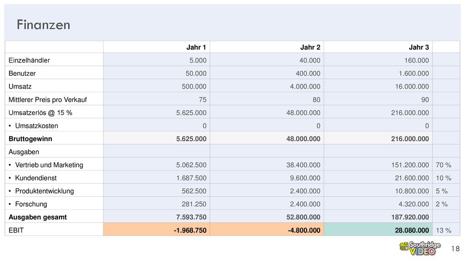Select the Umsatz cell 4.000.000
Screen dimensions: 465x261
click(305, 87)
